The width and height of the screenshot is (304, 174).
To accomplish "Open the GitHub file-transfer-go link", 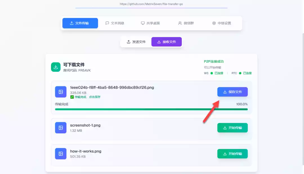I will [x=151, y=4].
